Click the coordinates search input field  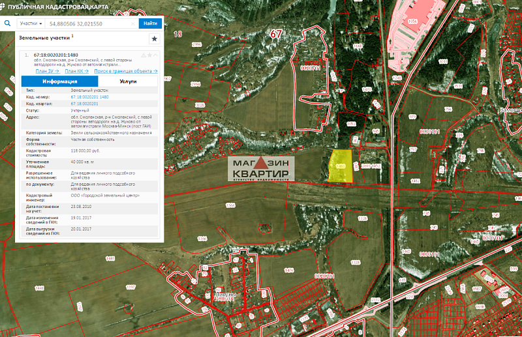(x=87, y=23)
